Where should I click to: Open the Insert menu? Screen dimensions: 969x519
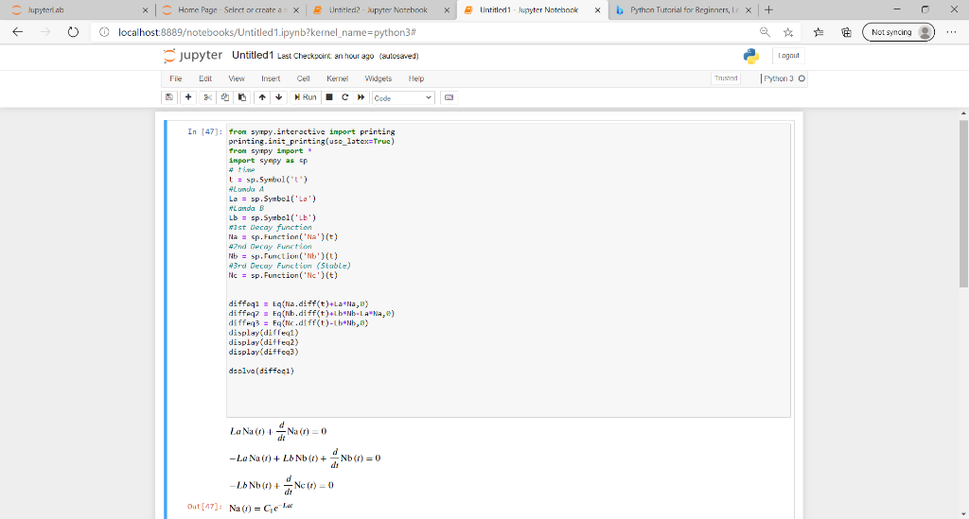pos(271,79)
